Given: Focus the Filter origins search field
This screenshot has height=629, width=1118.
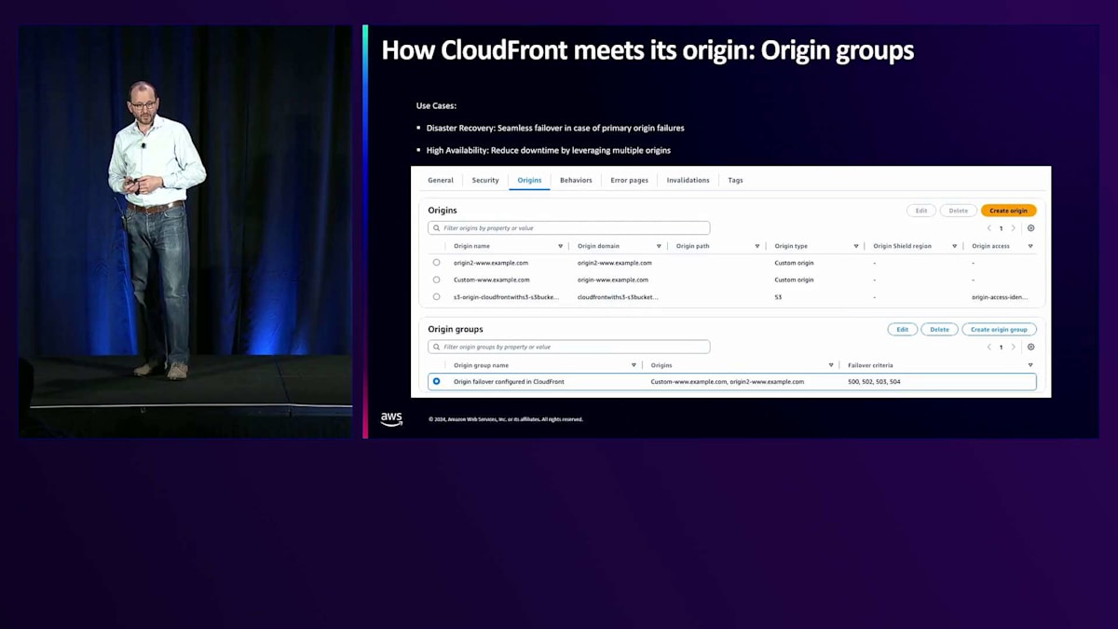Looking at the screenshot, I should click(569, 228).
